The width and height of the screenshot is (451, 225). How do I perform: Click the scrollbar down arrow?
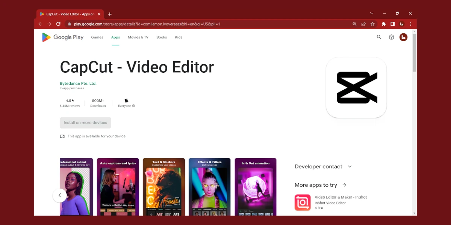(415, 213)
